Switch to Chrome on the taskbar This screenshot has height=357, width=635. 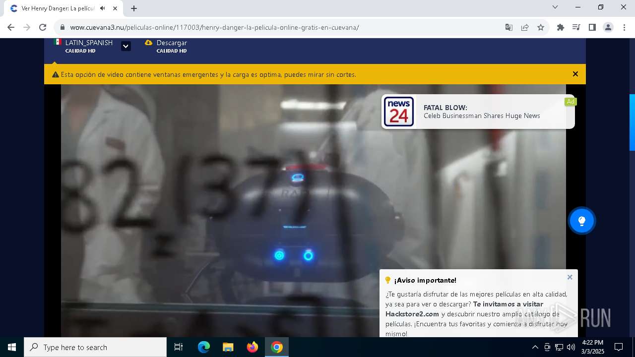277,347
